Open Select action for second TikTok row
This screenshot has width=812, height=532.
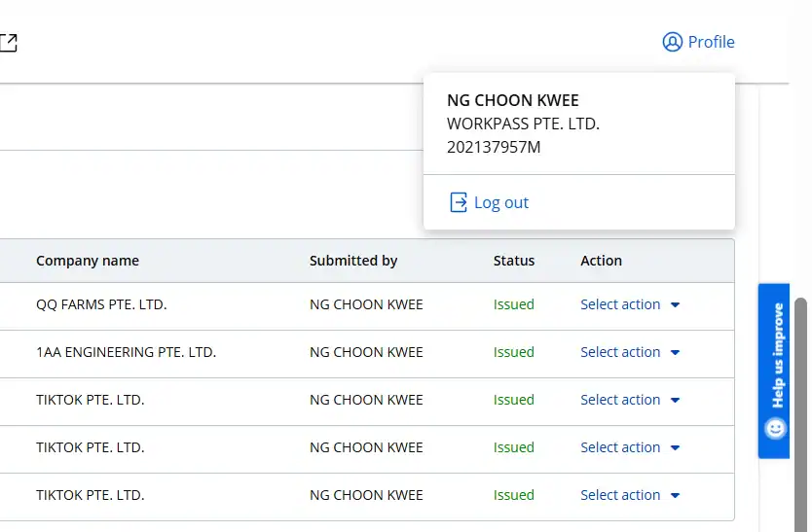tap(629, 447)
